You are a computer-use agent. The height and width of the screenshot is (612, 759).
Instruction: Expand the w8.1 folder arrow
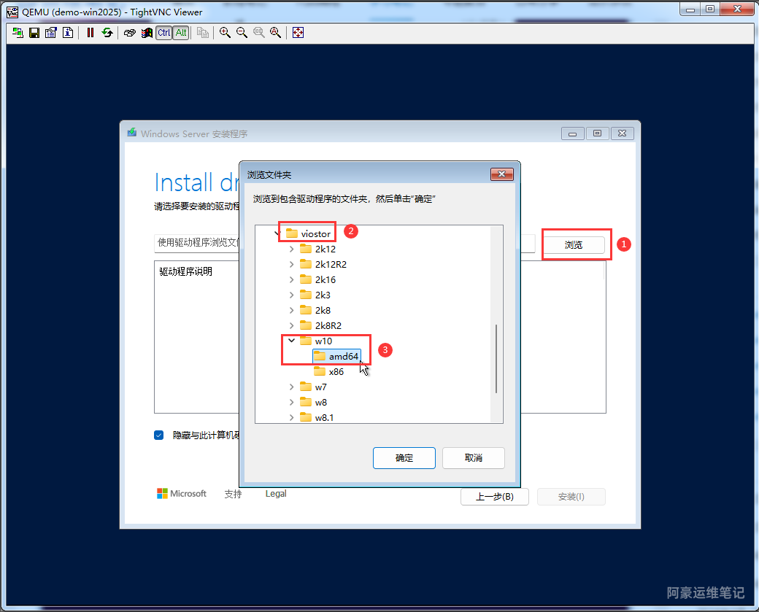(x=292, y=417)
